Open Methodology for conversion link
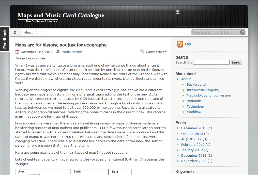 tap(209, 96)
